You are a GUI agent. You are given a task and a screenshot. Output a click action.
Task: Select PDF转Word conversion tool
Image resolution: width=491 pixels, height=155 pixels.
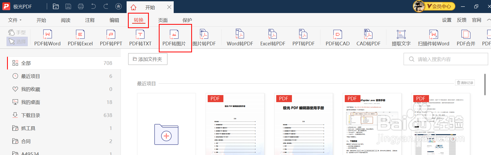coord(47,38)
